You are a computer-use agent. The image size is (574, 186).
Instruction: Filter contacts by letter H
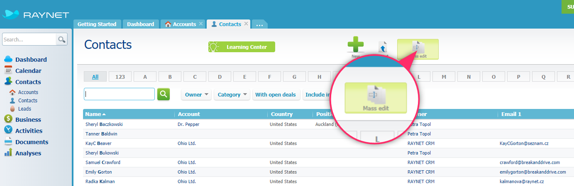(x=320, y=77)
